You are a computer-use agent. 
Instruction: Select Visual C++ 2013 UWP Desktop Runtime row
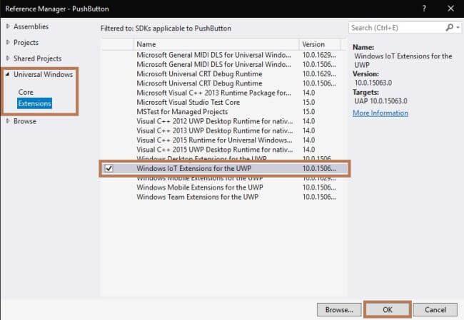coord(223,130)
